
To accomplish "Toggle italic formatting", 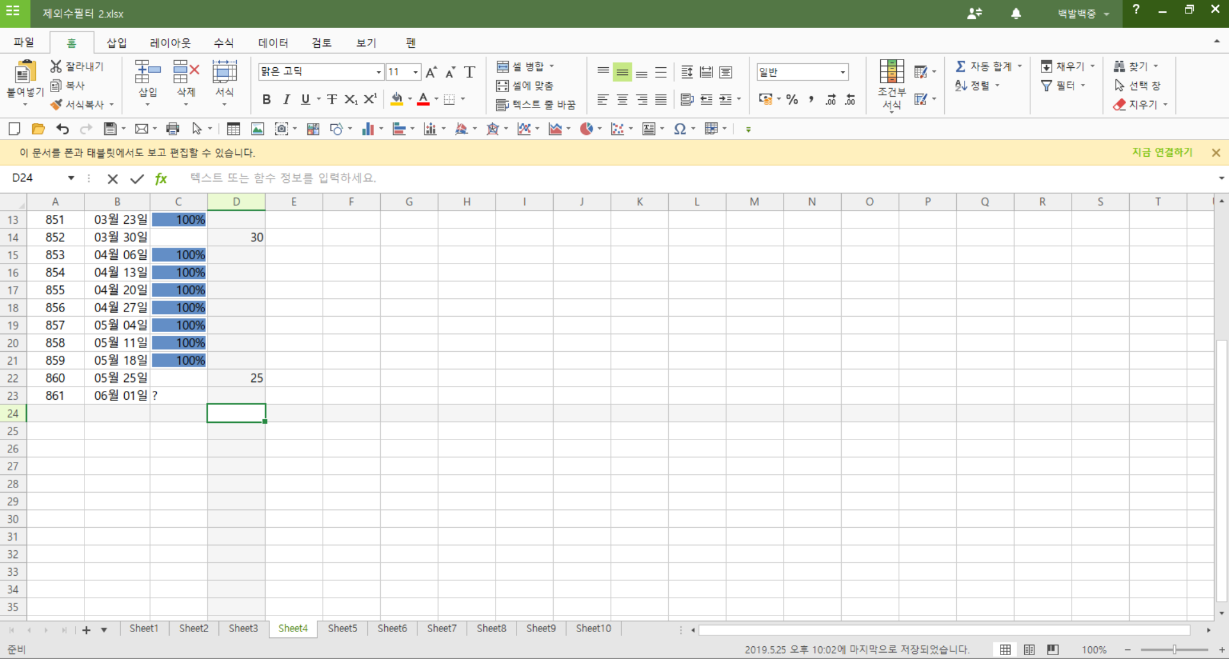I will pyautogui.click(x=286, y=99).
